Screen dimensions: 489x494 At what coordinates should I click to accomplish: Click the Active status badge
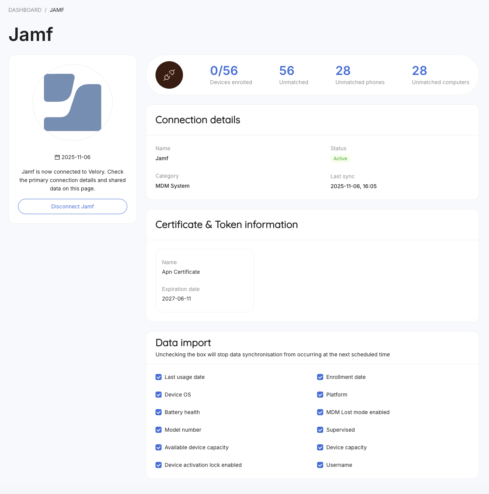(x=340, y=159)
